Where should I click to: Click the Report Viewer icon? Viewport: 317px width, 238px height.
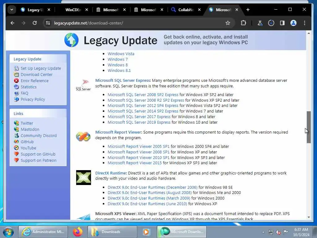point(83,137)
